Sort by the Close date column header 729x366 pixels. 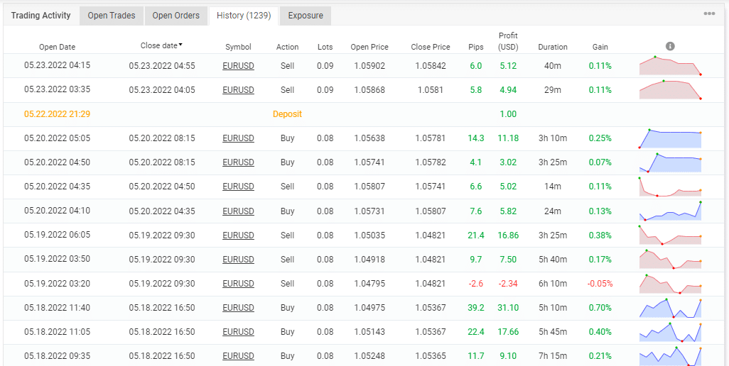click(x=161, y=45)
